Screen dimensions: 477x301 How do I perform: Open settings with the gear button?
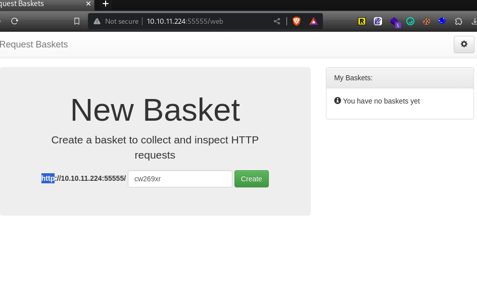(464, 44)
